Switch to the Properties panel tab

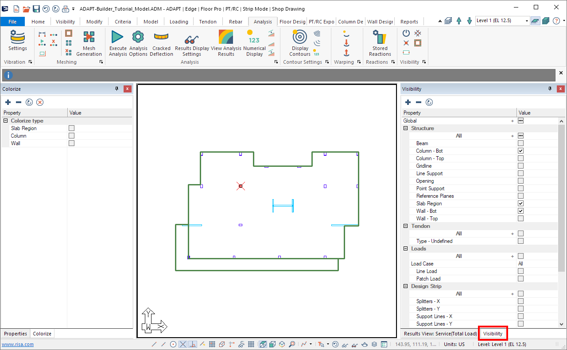(x=16, y=334)
